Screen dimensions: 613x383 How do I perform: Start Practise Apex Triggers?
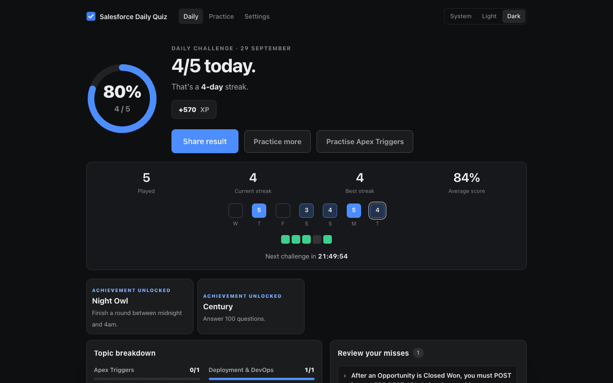(x=365, y=142)
